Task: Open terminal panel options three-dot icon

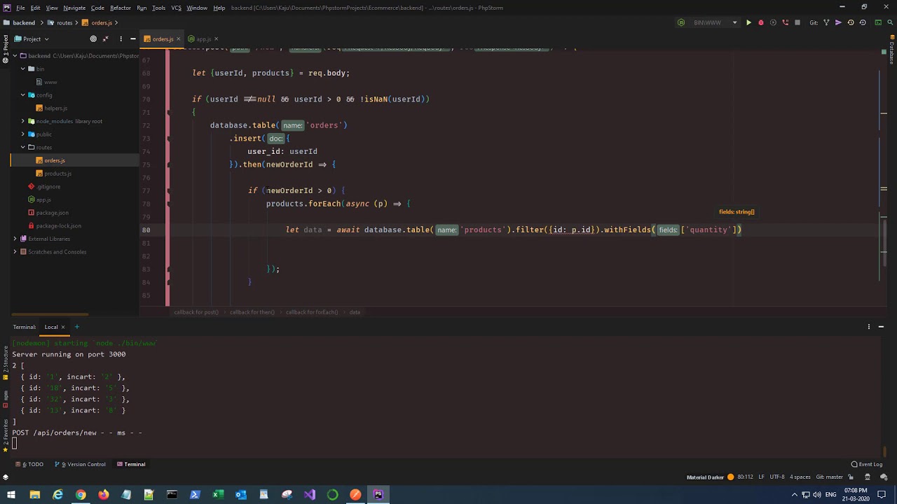Action: [869, 327]
